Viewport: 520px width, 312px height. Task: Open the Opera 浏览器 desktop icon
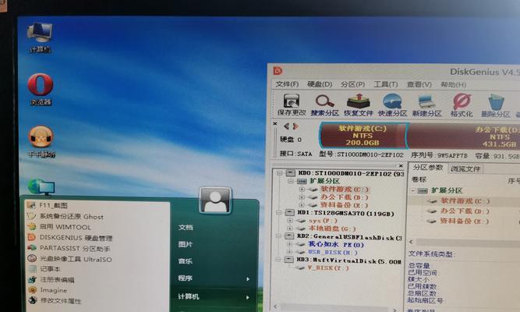click(x=41, y=89)
